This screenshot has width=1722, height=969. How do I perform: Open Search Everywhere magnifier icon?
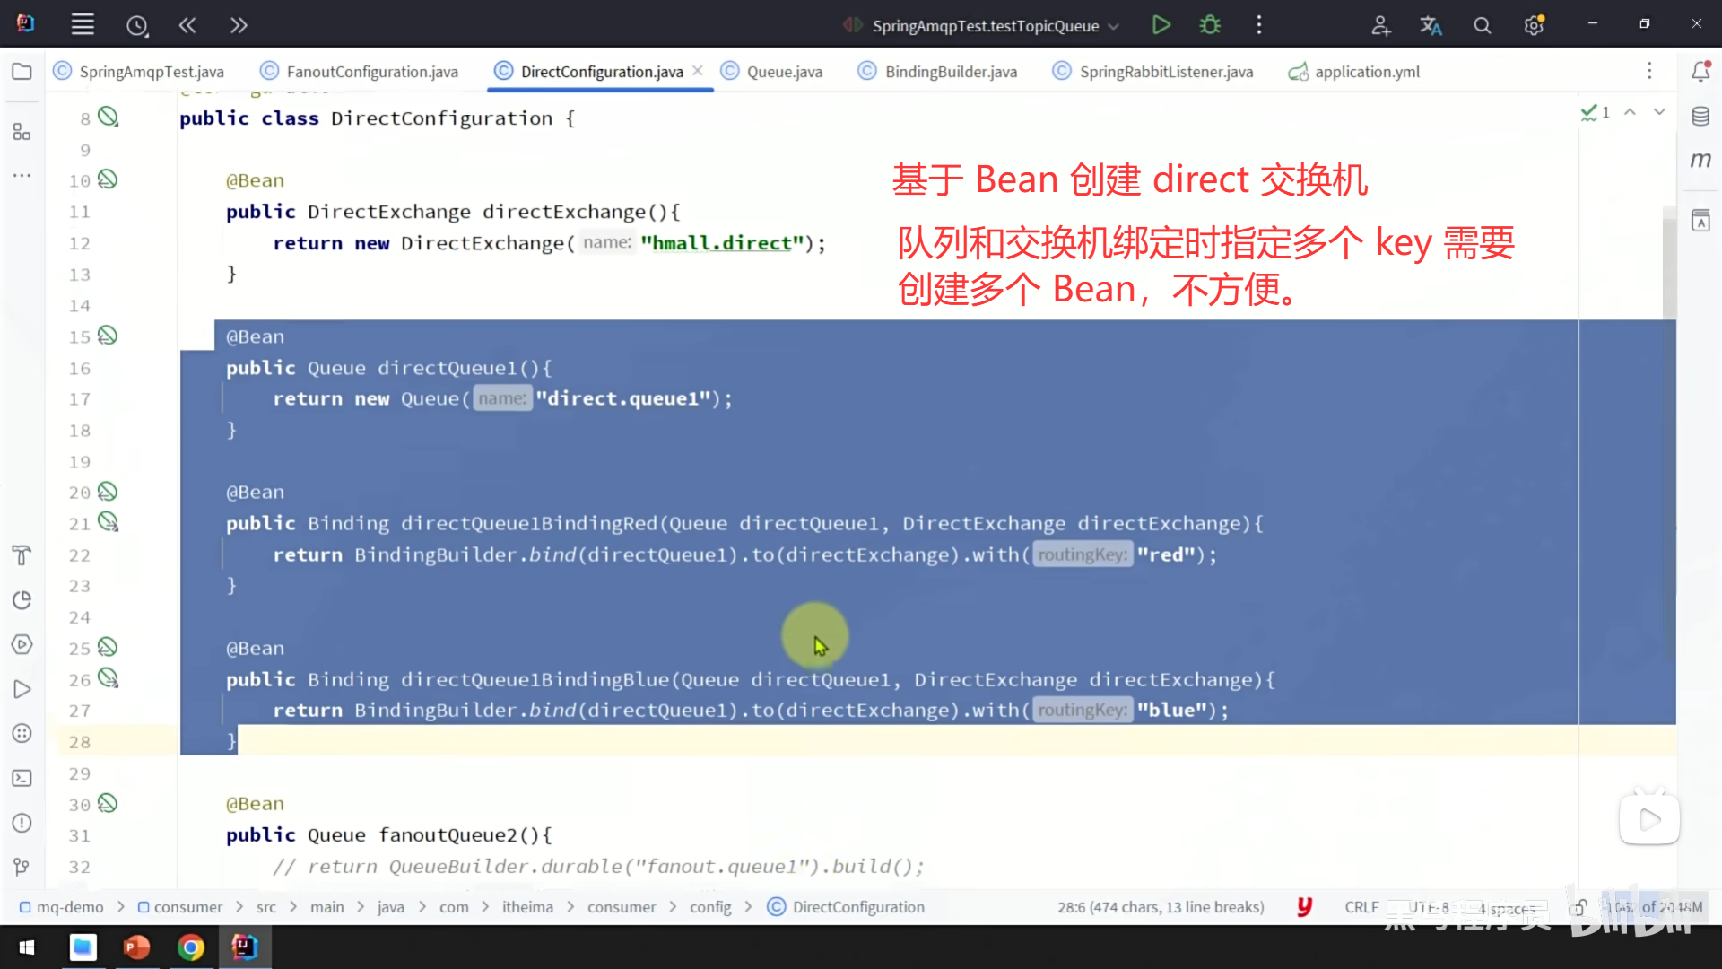1482,26
